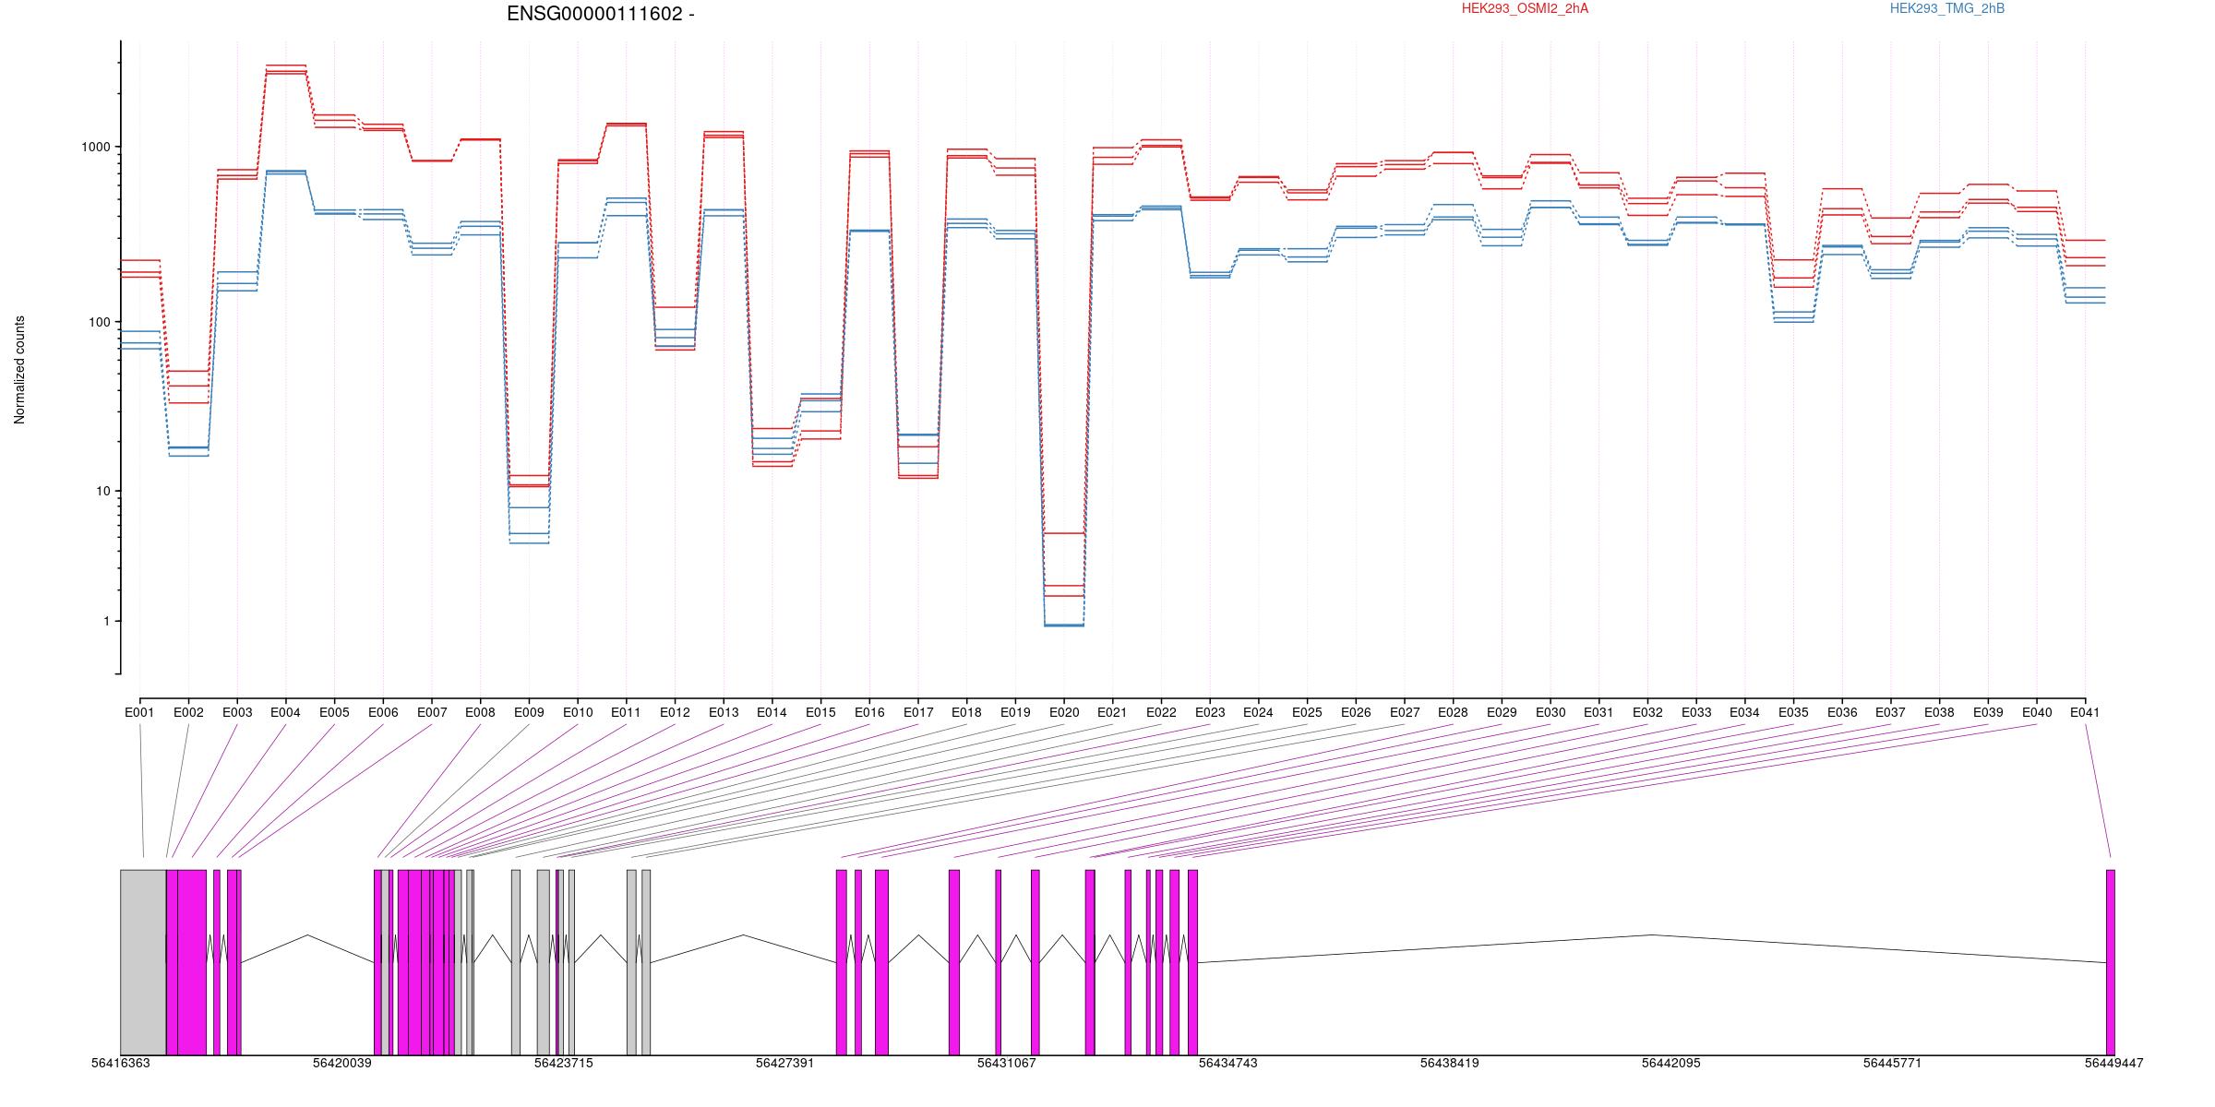Image resolution: width=2215 pixels, height=1107 pixels.
Task: Select exon label E012
Action: (675, 712)
